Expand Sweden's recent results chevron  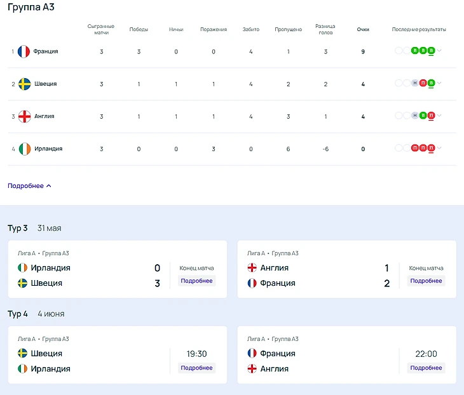pos(439,83)
